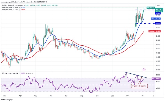Select the blue 3.640 resistance level label
Screen dimensions: 165x102
[158, 13]
